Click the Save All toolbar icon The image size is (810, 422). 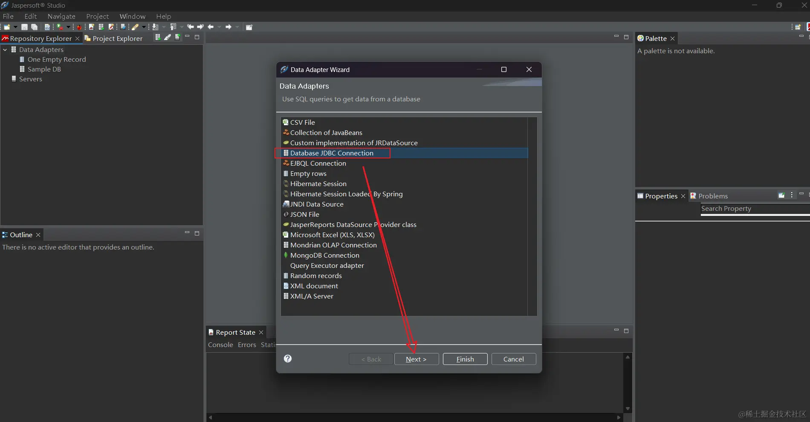tap(34, 27)
